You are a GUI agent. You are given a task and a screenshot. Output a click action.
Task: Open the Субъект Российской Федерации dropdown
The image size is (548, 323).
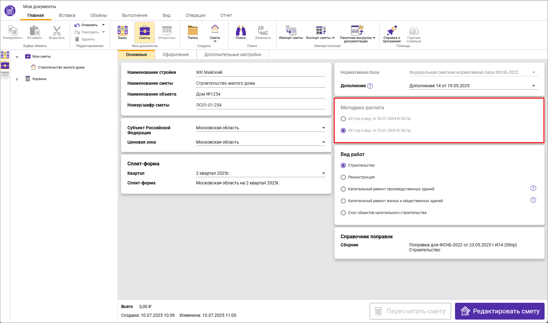point(323,128)
